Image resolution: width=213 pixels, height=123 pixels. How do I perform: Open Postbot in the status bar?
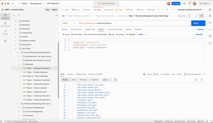coord(159,121)
